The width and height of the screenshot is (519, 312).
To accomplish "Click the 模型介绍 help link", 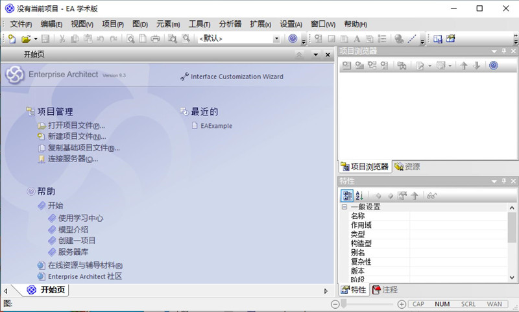I will coord(73,229).
